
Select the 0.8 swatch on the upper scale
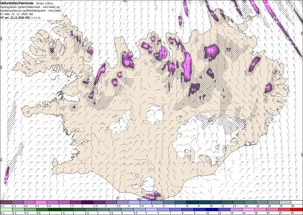pos(53,202)
